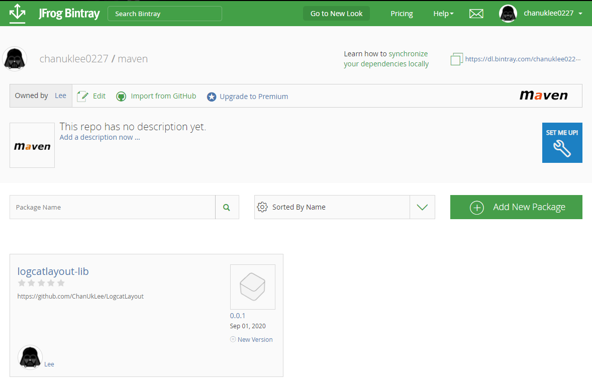Click owner Lee link
Image resolution: width=592 pixels, height=381 pixels.
pyautogui.click(x=60, y=96)
